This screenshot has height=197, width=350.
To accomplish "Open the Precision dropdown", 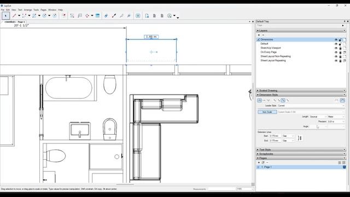I will [336, 121].
